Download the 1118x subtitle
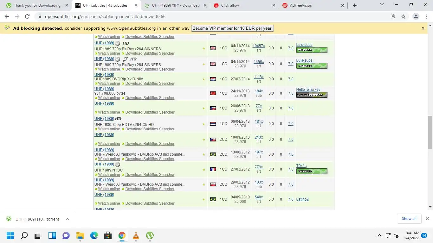Screen dimensions: 433x243 tap(259, 77)
